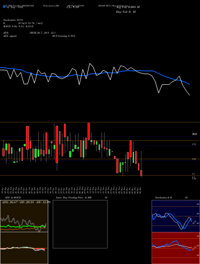Screen dimensions: 200x264
Task: Open the ADX indicator chart with green line
Action: (24, 216)
